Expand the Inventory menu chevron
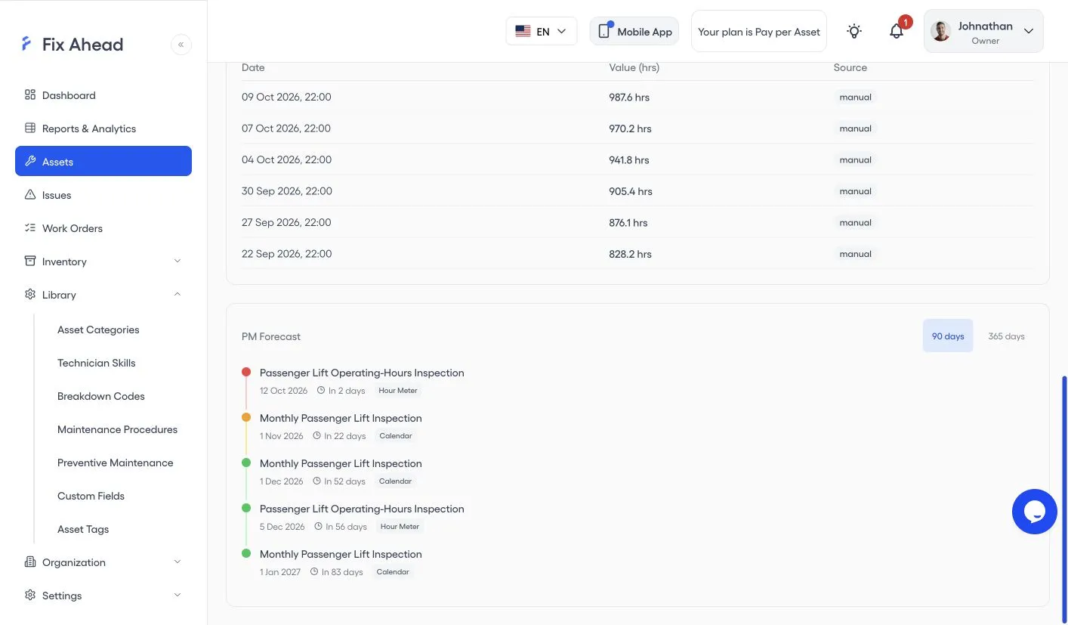Viewport: 1068px width, 625px height. 177,261
